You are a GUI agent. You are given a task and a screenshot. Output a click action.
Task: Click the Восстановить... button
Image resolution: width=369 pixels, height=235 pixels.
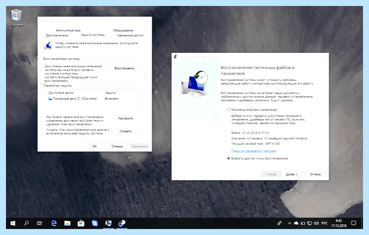(x=126, y=68)
